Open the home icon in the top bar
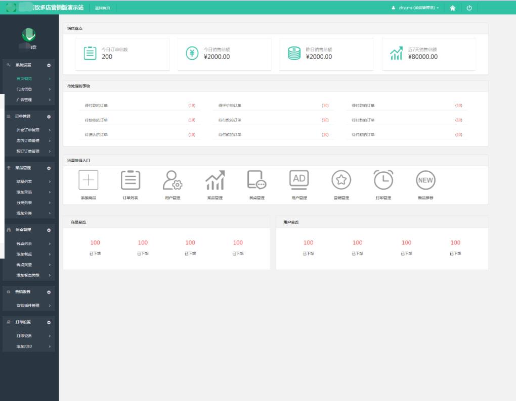The height and width of the screenshot is (401, 516). pos(452,8)
